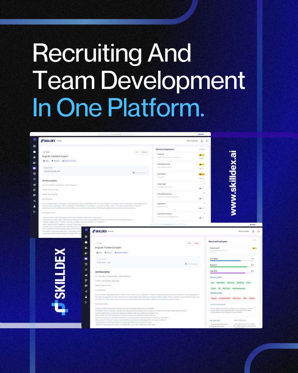This screenshot has width=298, height=373.
Task: Click the Back button in lower window
Action: tap(99, 243)
